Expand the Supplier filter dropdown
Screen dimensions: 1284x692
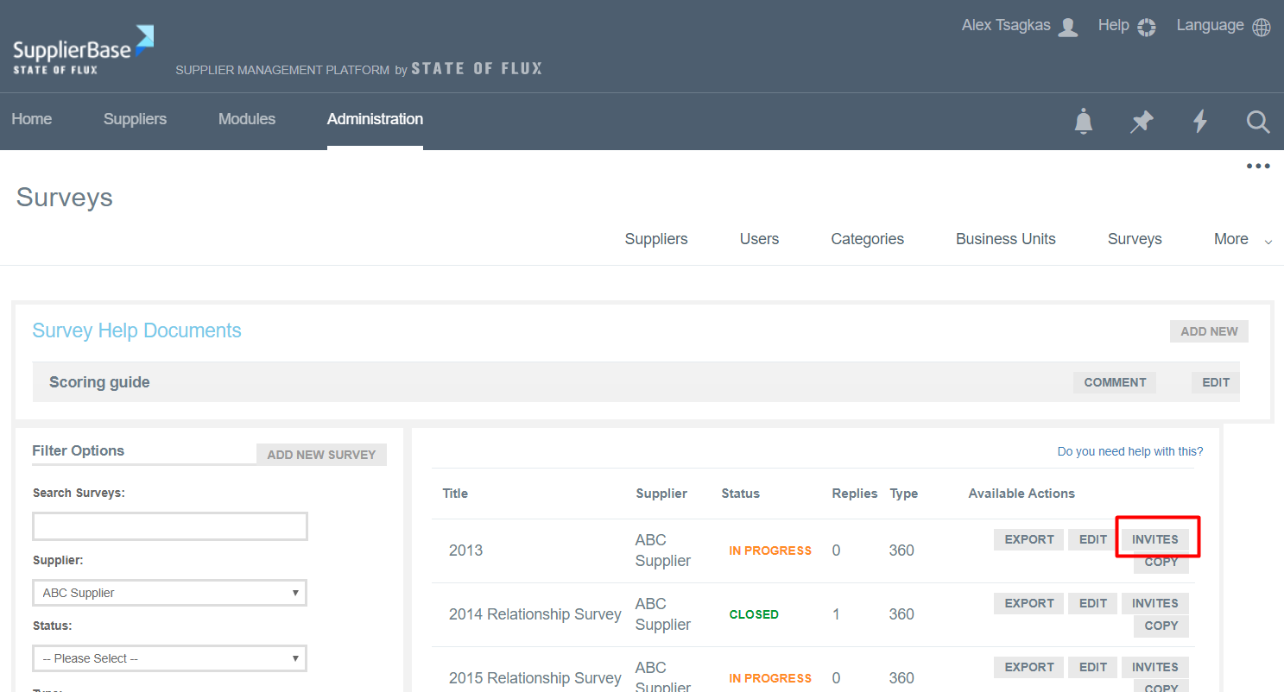click(x=169, y=593)
